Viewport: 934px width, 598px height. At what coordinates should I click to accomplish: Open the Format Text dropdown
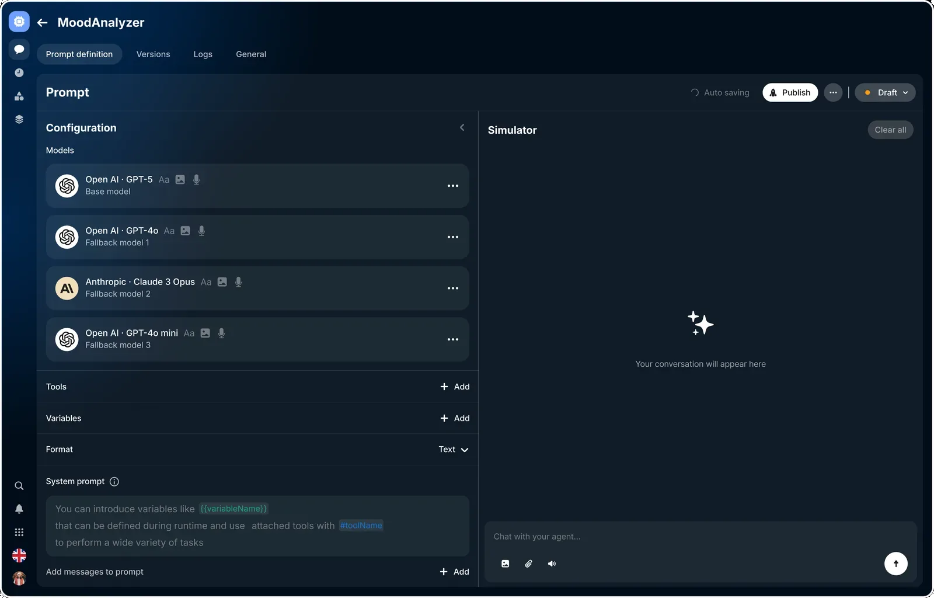(454, 450)
